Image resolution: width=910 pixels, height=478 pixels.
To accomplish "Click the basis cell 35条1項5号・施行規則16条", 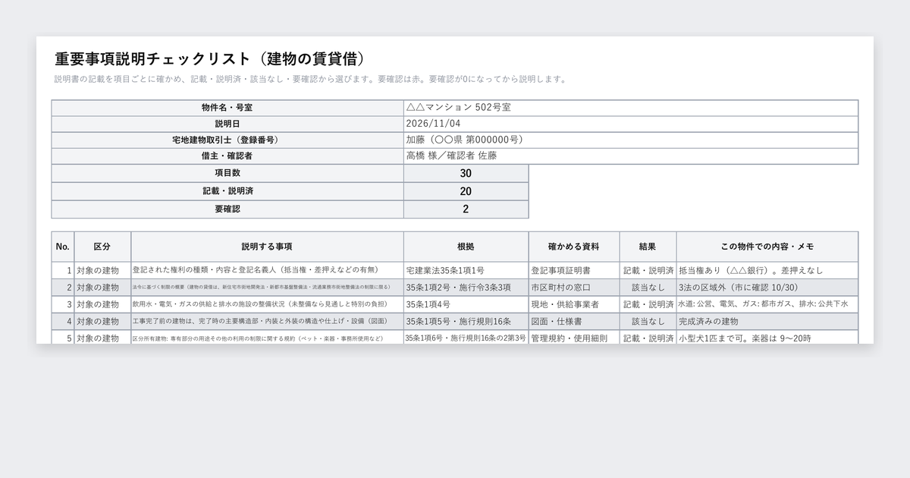I will (x=466, y=322).
